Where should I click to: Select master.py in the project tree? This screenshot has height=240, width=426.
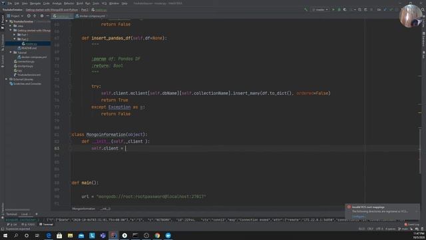tap(31, 43)
